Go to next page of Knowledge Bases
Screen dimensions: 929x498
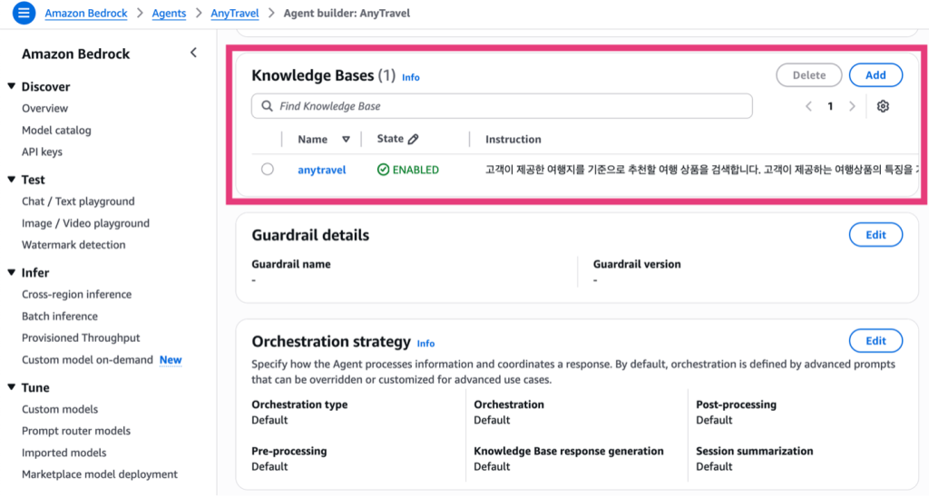tap(851, 106)
